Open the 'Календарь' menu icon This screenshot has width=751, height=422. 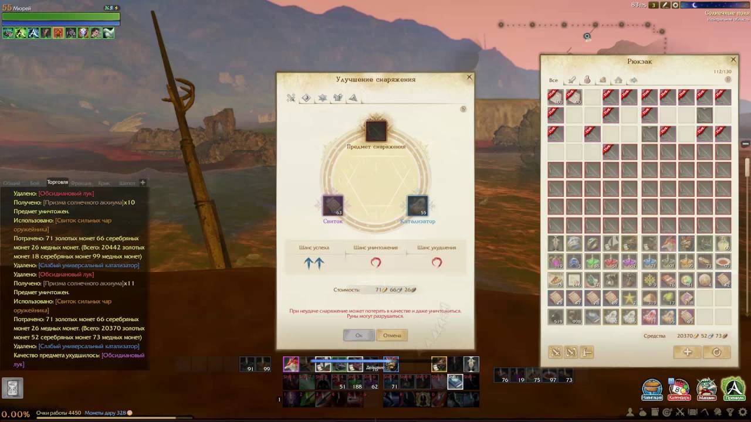point(679,389)
